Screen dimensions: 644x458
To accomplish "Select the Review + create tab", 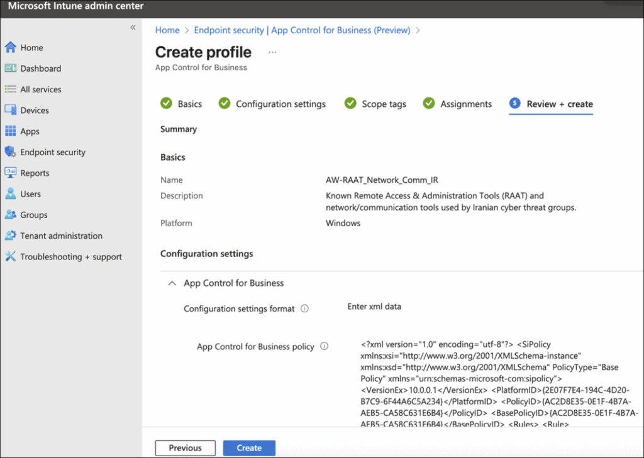I will [x=551, y=104].
